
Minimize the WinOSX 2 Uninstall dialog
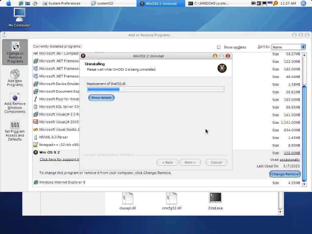point(215,56)
